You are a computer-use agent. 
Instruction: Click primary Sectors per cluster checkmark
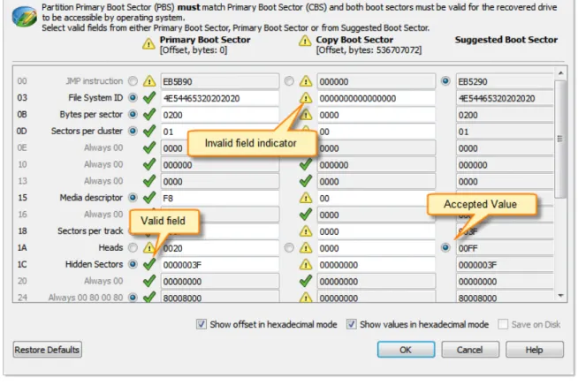(x=149, y=131)
